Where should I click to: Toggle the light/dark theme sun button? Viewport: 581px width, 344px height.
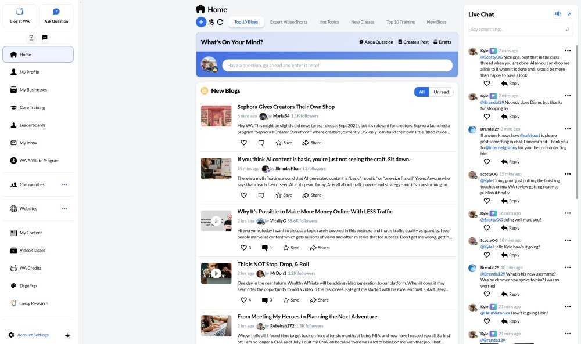tap(68, 335)
